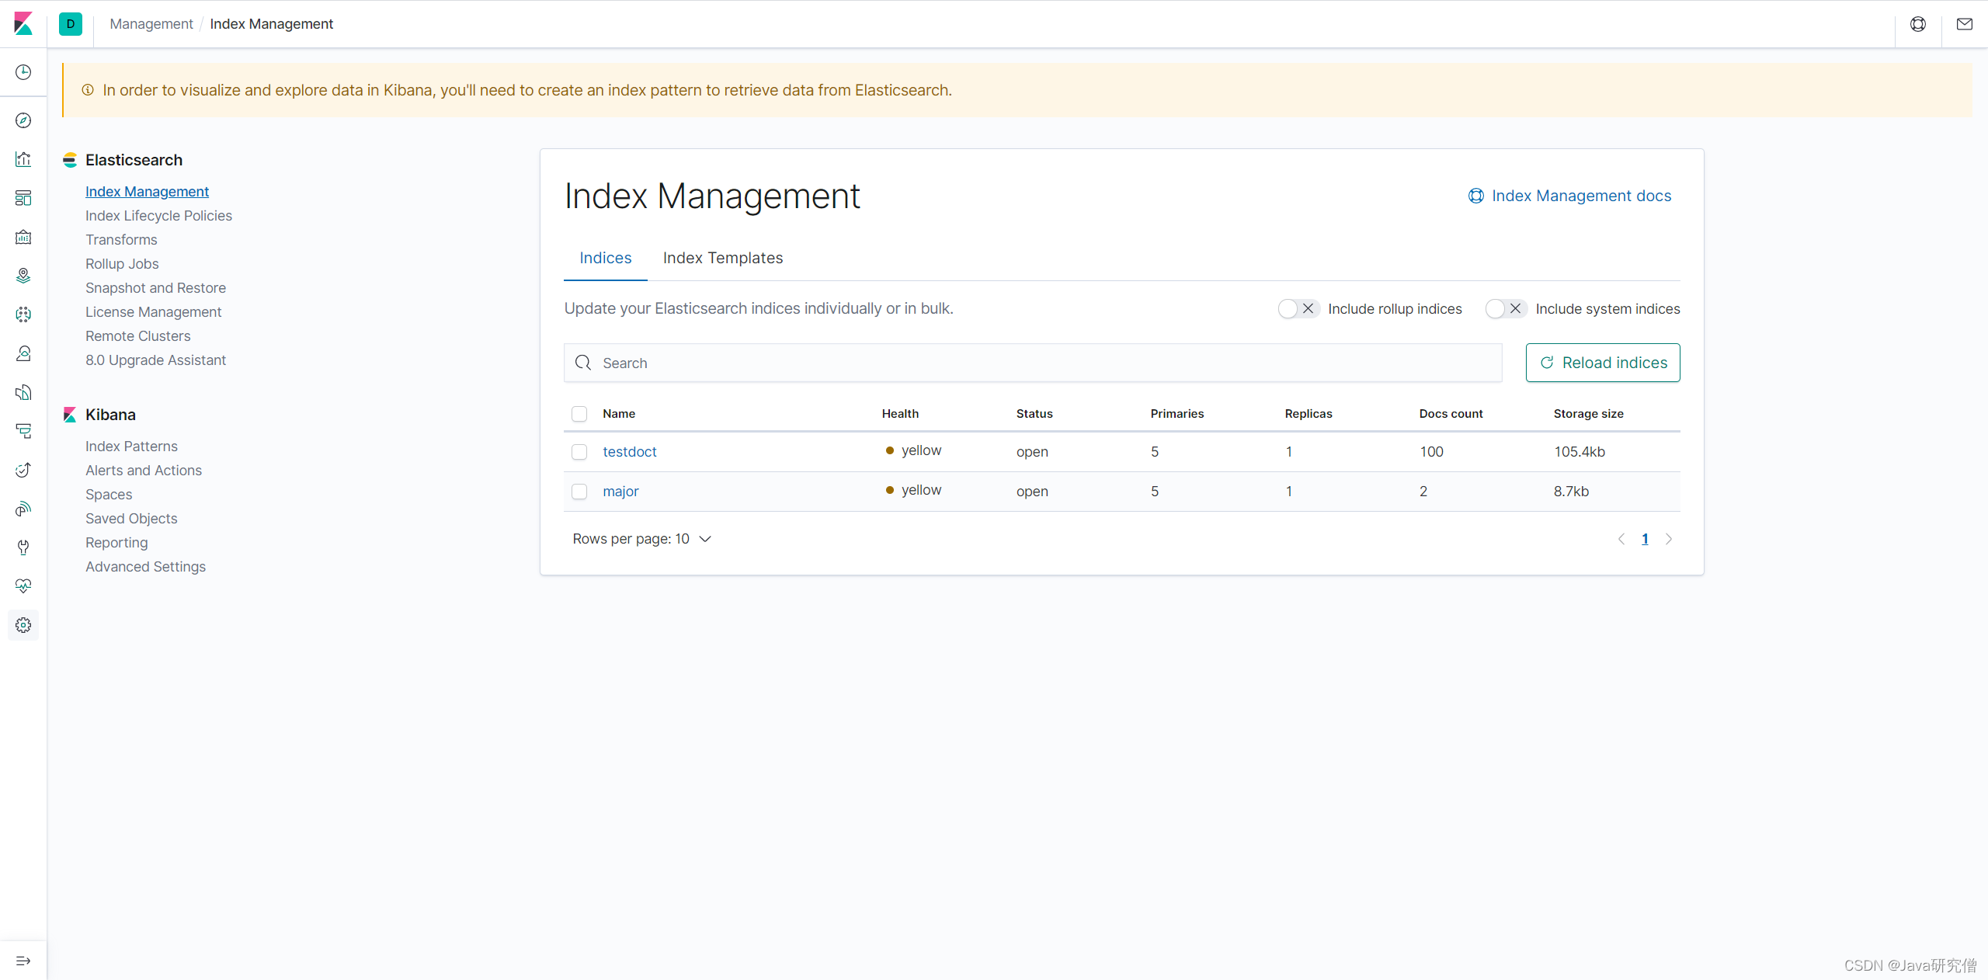Toggle Include rollup indices switch
Screen dimensions: 1988x980
pyautogui.click(x=1298, y=309)
